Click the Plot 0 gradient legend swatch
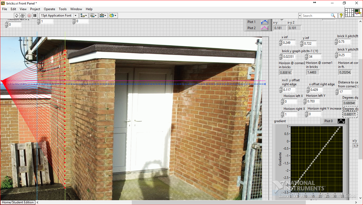This screenshot has height=205, width=363. (x=341, y=121)
